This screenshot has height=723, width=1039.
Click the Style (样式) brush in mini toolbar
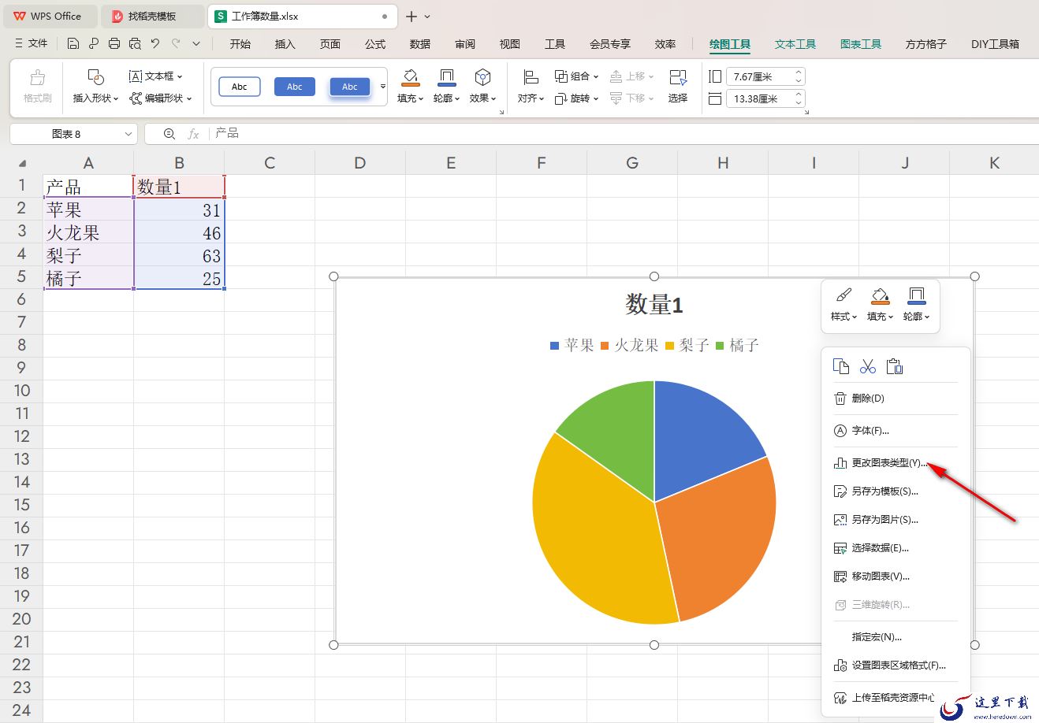(x=843, y=296)
